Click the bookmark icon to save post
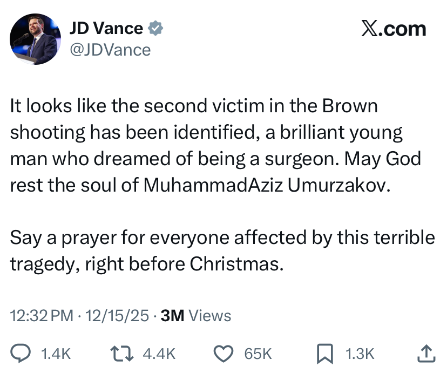447x373 pixels. (324, 354)
